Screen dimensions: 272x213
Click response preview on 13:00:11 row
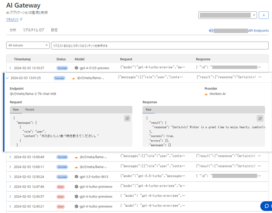coord(228,166)
